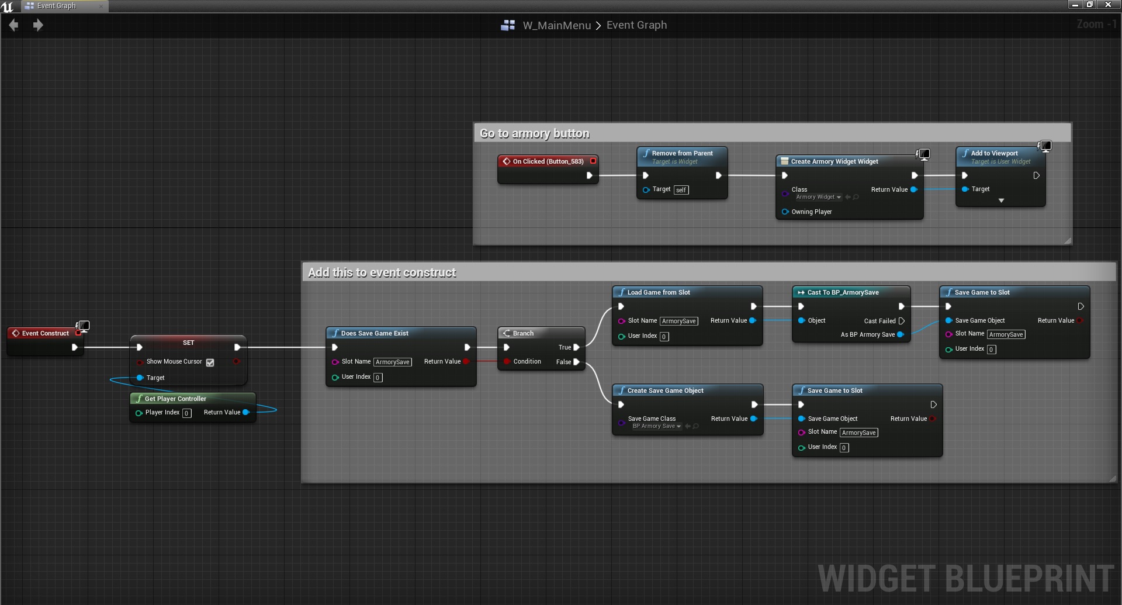Image resolution: width=1122 pixels, height=605 pixels.
Task: Click the forward navigation arrow
Action: tap(38, 25)
